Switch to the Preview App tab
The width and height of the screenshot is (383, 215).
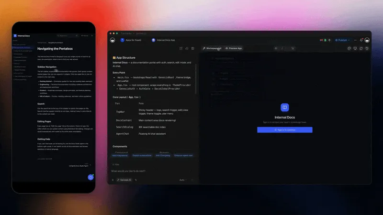[x=234, y=48]
